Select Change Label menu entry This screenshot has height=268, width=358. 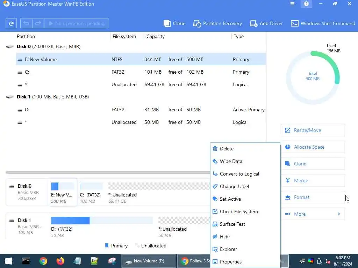pyautogui.click(x=245, y=186)
